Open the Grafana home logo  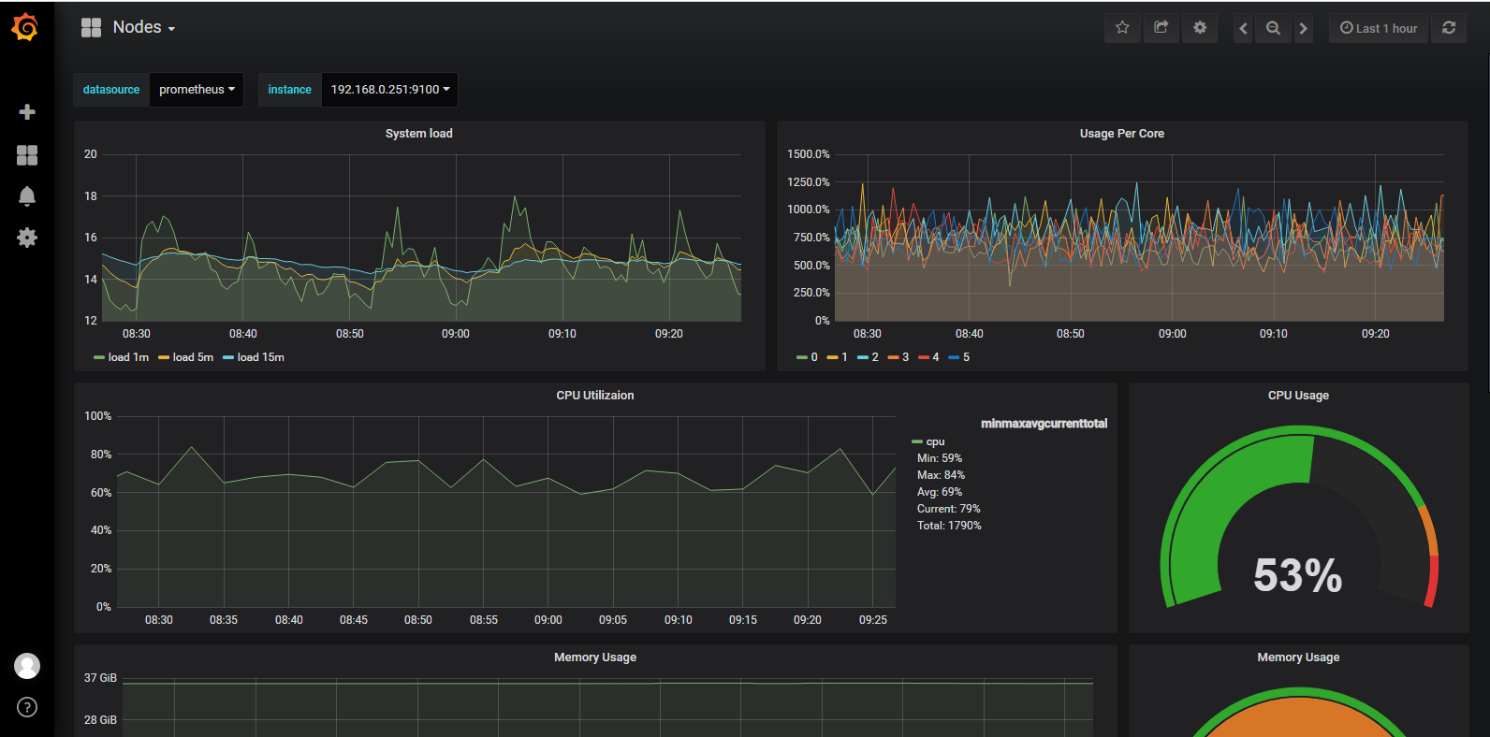[25, 27]
